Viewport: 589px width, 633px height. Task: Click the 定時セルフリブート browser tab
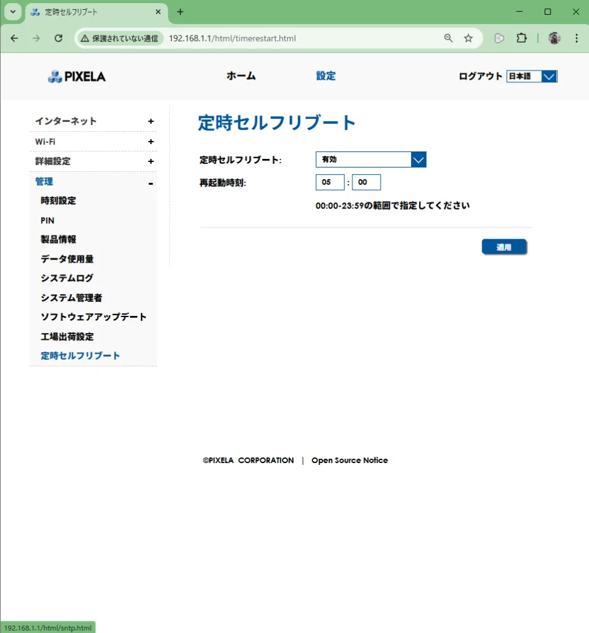pyautogui.click(x=96, y=12)
